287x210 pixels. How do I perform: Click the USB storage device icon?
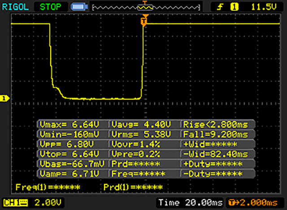[79, 7]
